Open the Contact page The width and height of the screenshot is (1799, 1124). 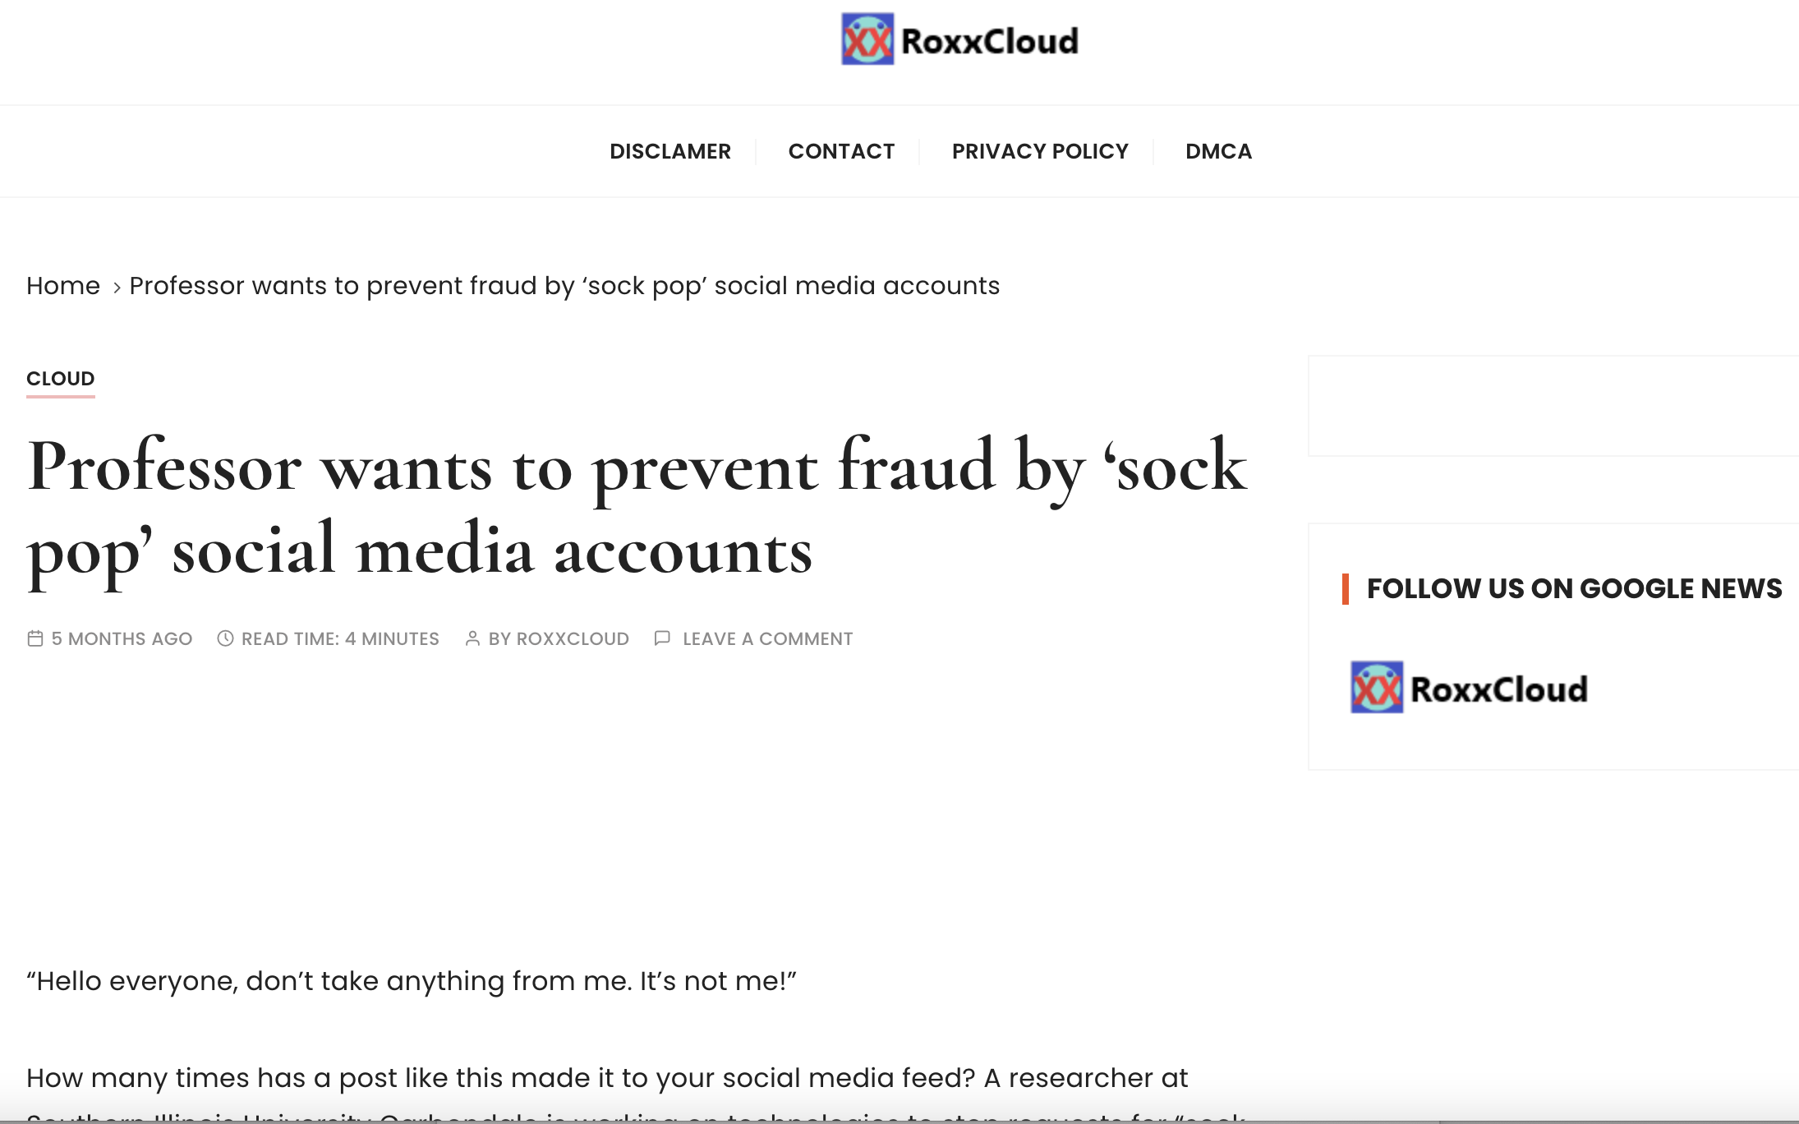tap(841, 151)
